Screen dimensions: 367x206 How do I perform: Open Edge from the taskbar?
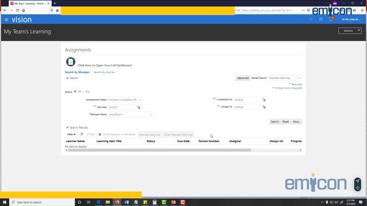[x=99, y=202]
